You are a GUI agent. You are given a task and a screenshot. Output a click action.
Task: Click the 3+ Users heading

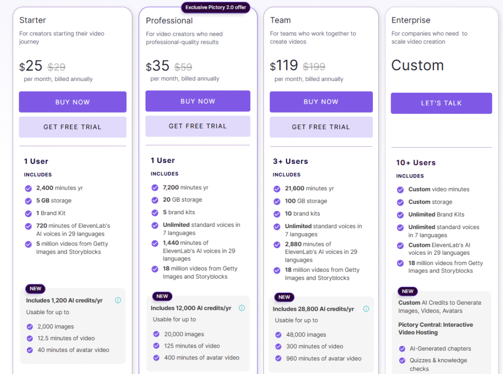pyautogui.click(x=290, y=161)
